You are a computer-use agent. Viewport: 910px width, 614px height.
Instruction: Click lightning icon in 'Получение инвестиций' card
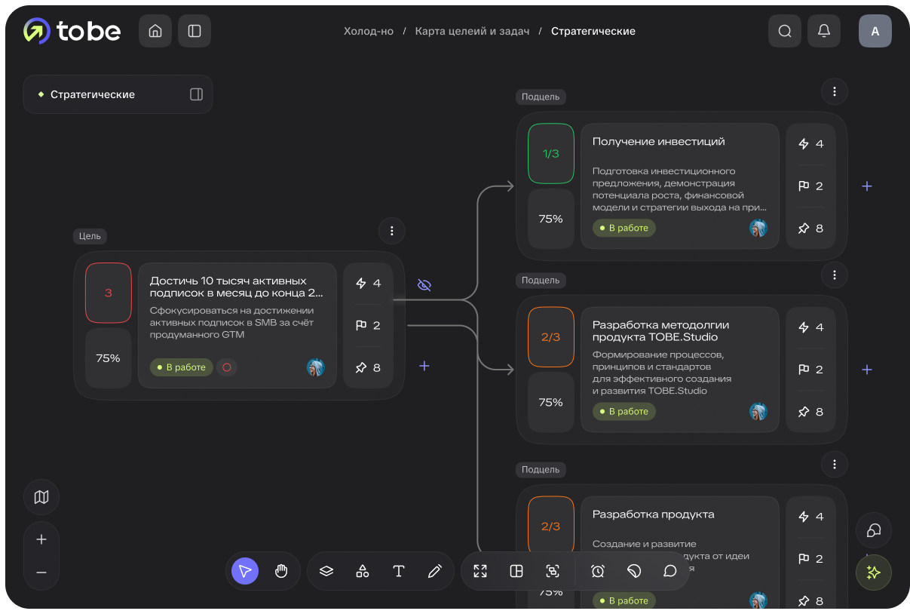click(803, 144)
